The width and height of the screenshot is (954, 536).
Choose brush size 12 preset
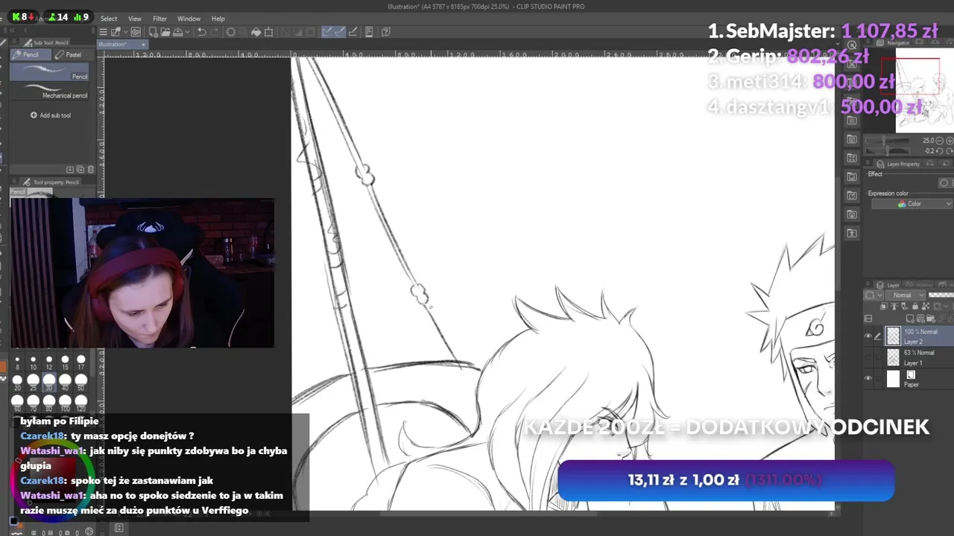[x=49, y=363]
